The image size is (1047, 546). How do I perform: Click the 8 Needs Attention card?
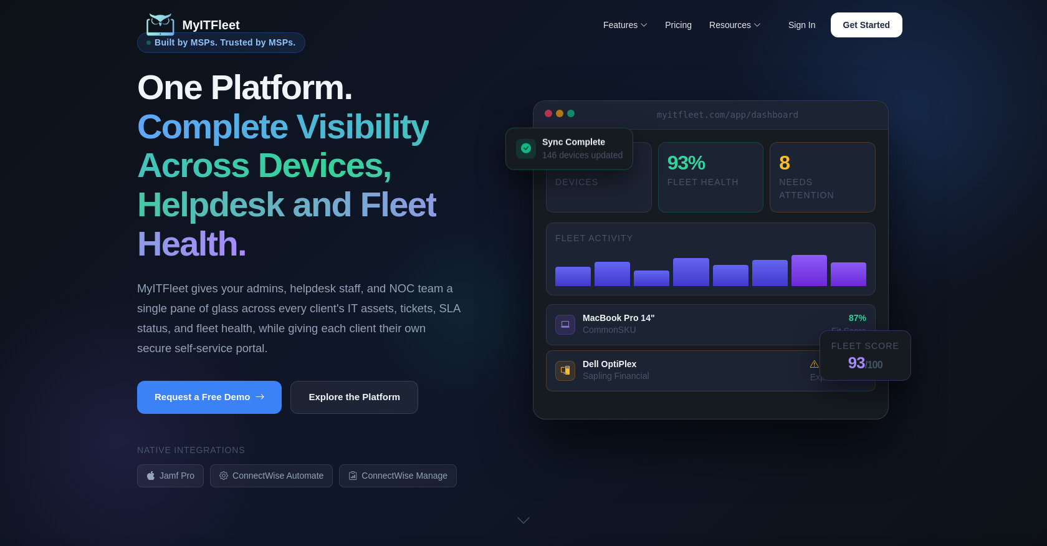point(822,177)
